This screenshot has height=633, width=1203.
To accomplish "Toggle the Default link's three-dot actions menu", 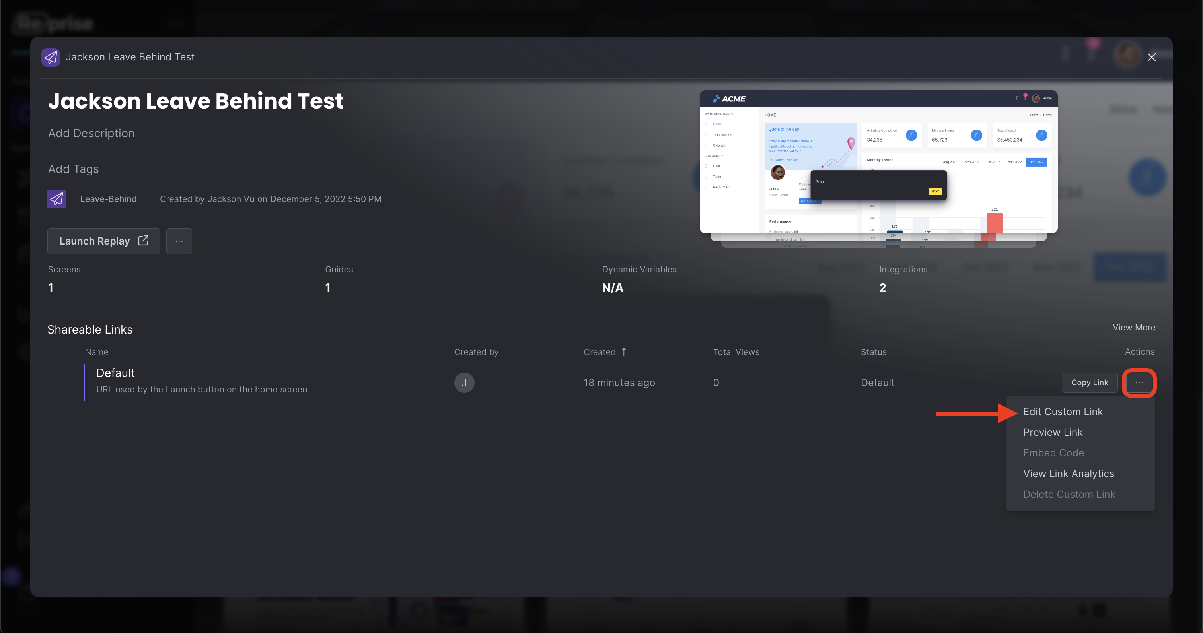I will [x=1139, y=383].
